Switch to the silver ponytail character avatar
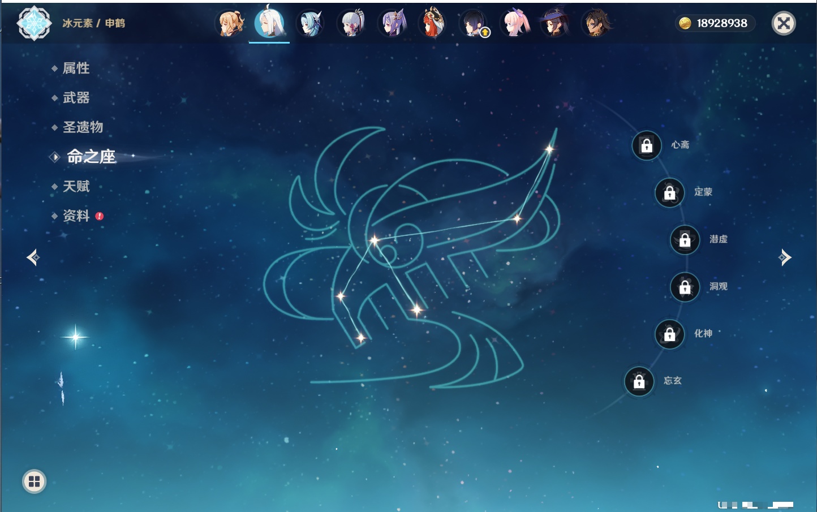 pyautogui.click(x=351, y=23)
